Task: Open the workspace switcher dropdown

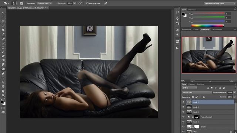Action: click(x=220, y=3)
